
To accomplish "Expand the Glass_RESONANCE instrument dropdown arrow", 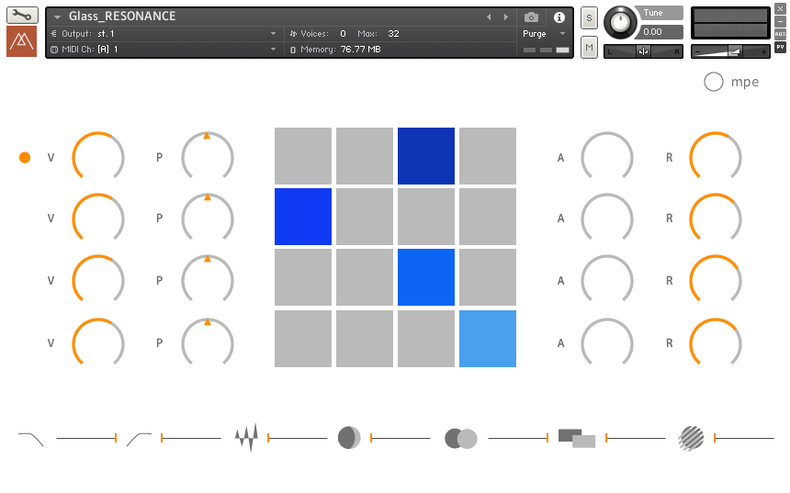I will click(58, 17).
